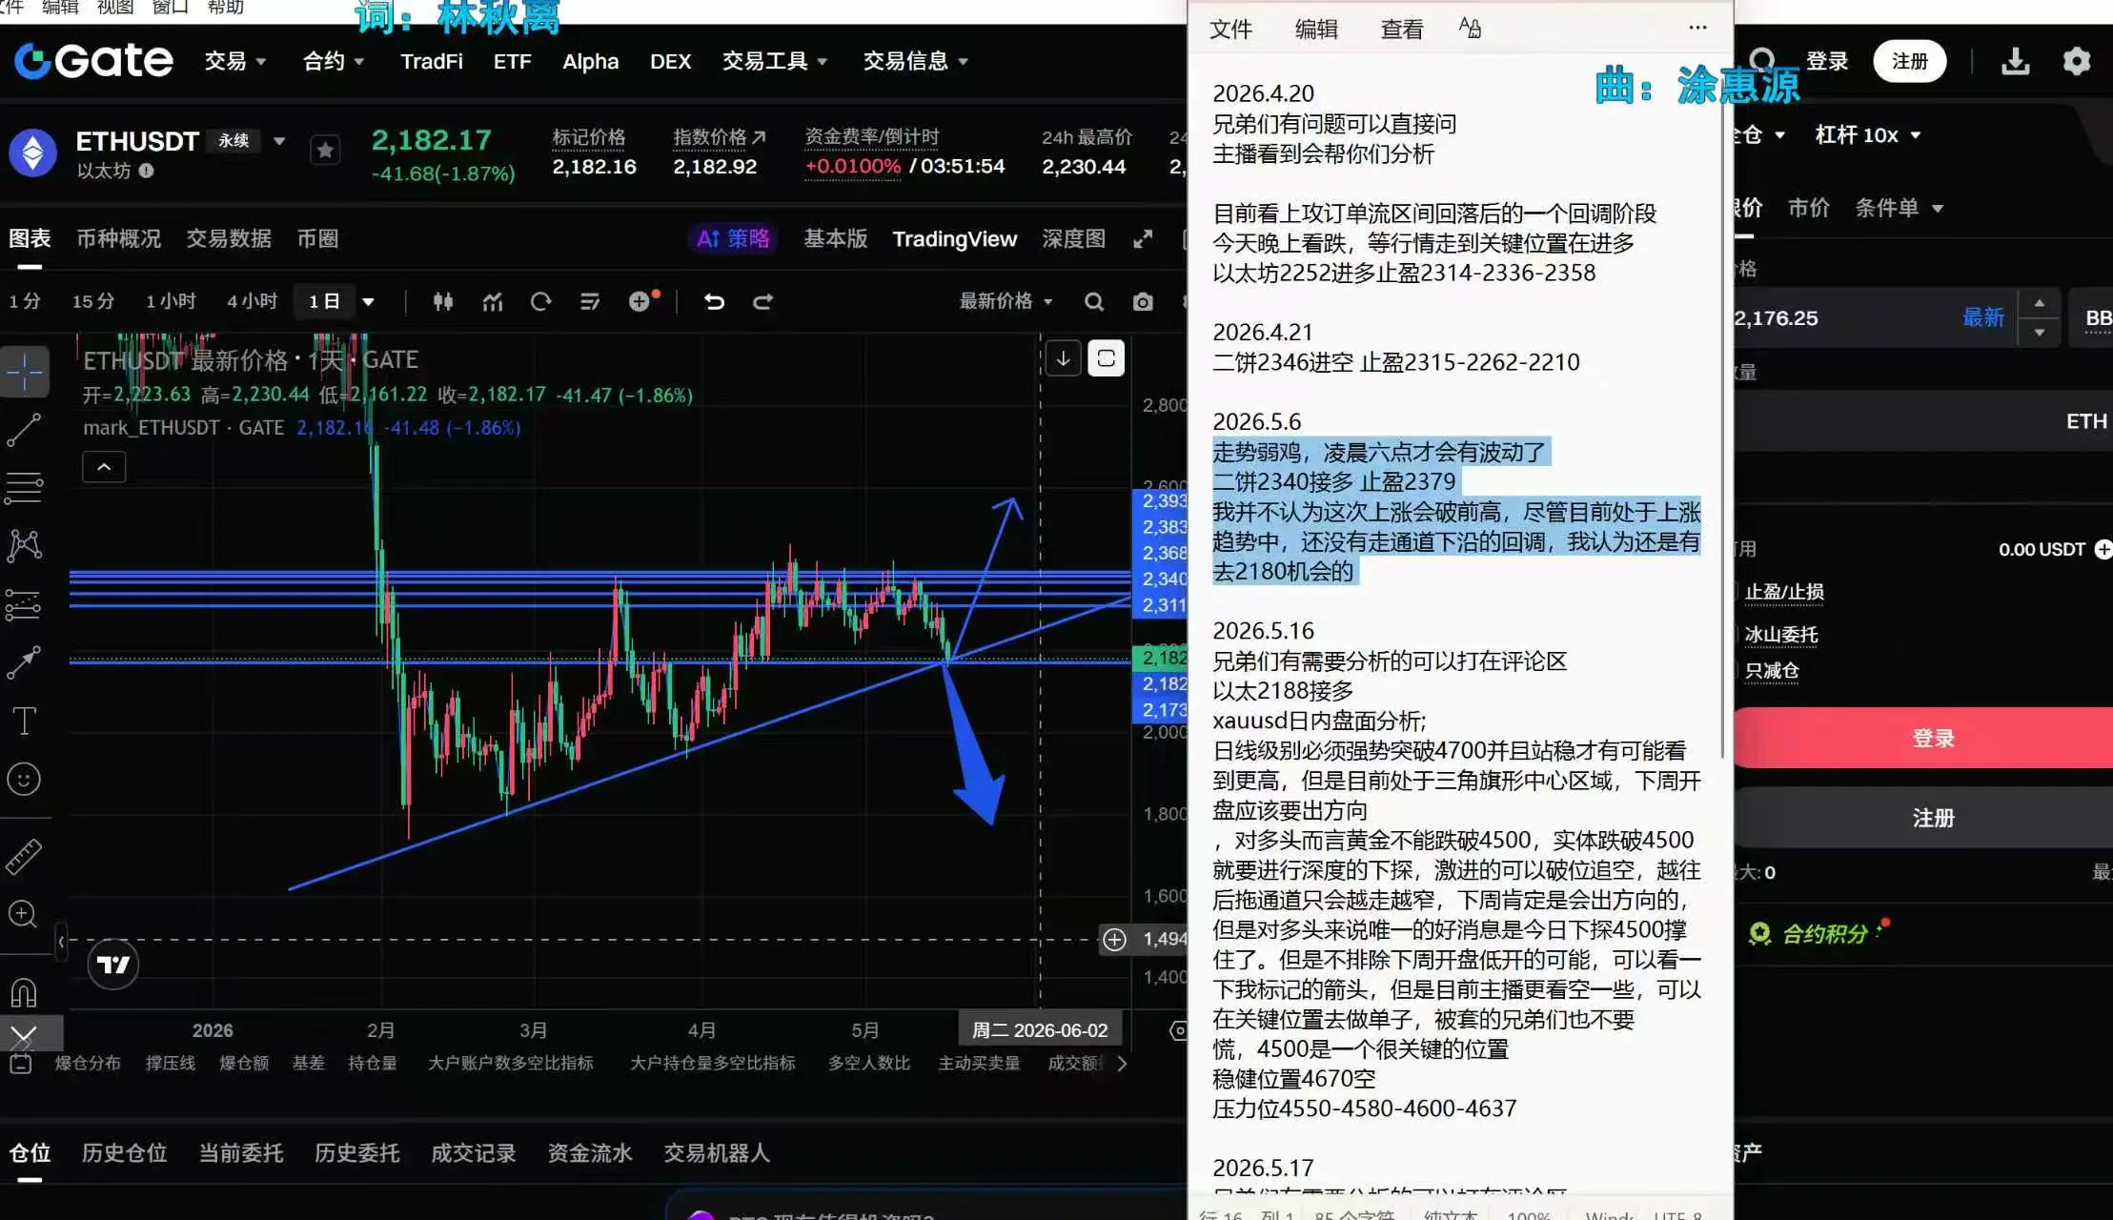This screenshot has width=2113, height=1220.
Task: Open the 查看 menu in Notepad
Action: pyautogui.click(x=1402, y=29)
